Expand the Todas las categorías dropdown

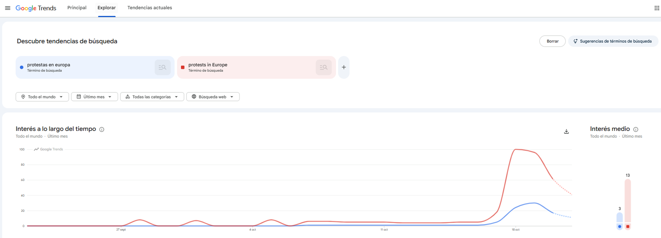(x=152, y=97)
